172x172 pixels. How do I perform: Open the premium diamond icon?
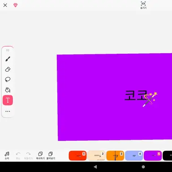click(15, 5)
